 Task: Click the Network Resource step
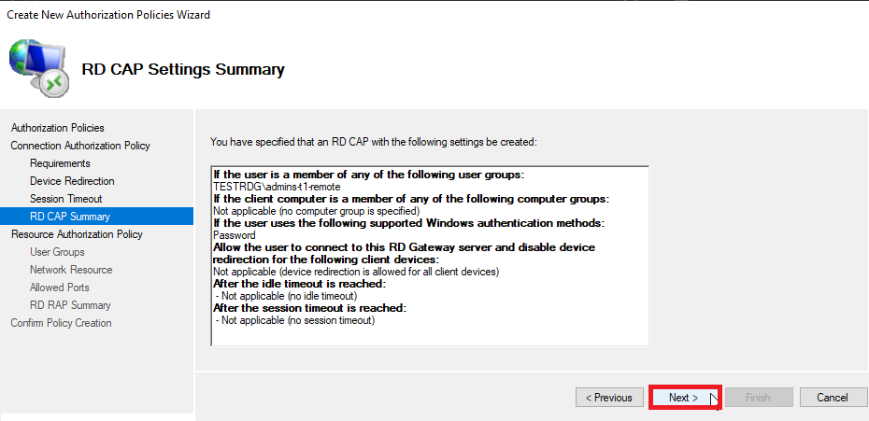(71, 270)
